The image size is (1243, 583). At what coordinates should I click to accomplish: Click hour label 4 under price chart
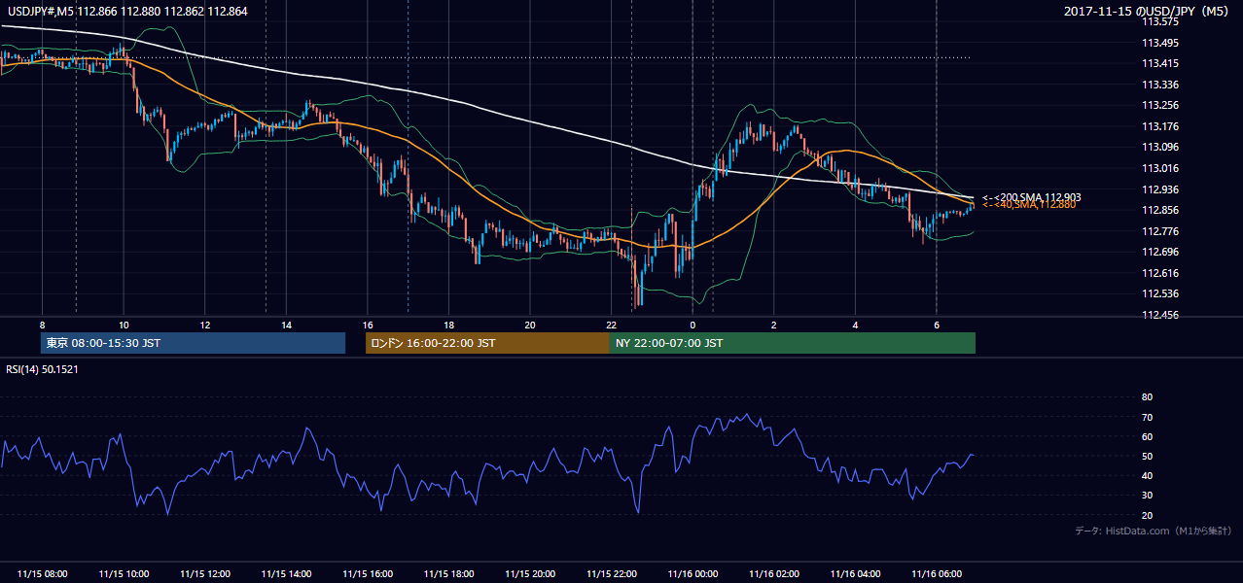pos(855,325)
